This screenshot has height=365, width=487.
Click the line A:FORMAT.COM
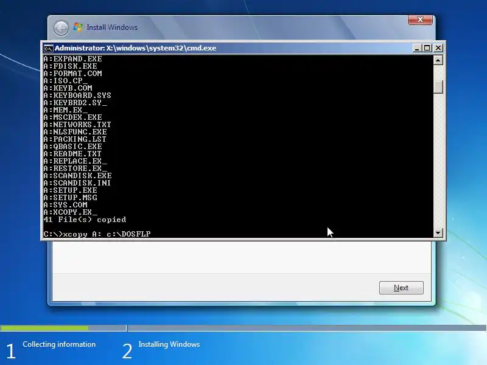click(72, 74)
